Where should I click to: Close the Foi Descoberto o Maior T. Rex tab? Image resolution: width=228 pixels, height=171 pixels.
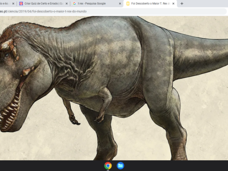click(173, 4)
